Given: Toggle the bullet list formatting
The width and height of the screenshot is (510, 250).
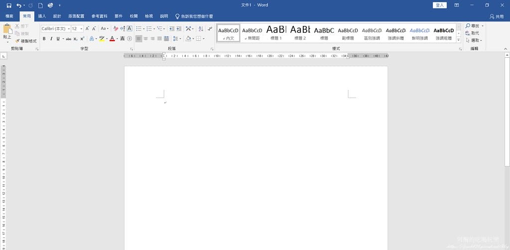Looking at the screenshot, I should (x=139, y=28).
